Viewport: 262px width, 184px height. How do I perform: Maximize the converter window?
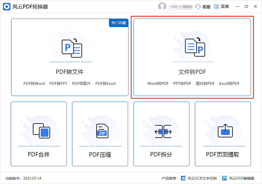point(246,6)
